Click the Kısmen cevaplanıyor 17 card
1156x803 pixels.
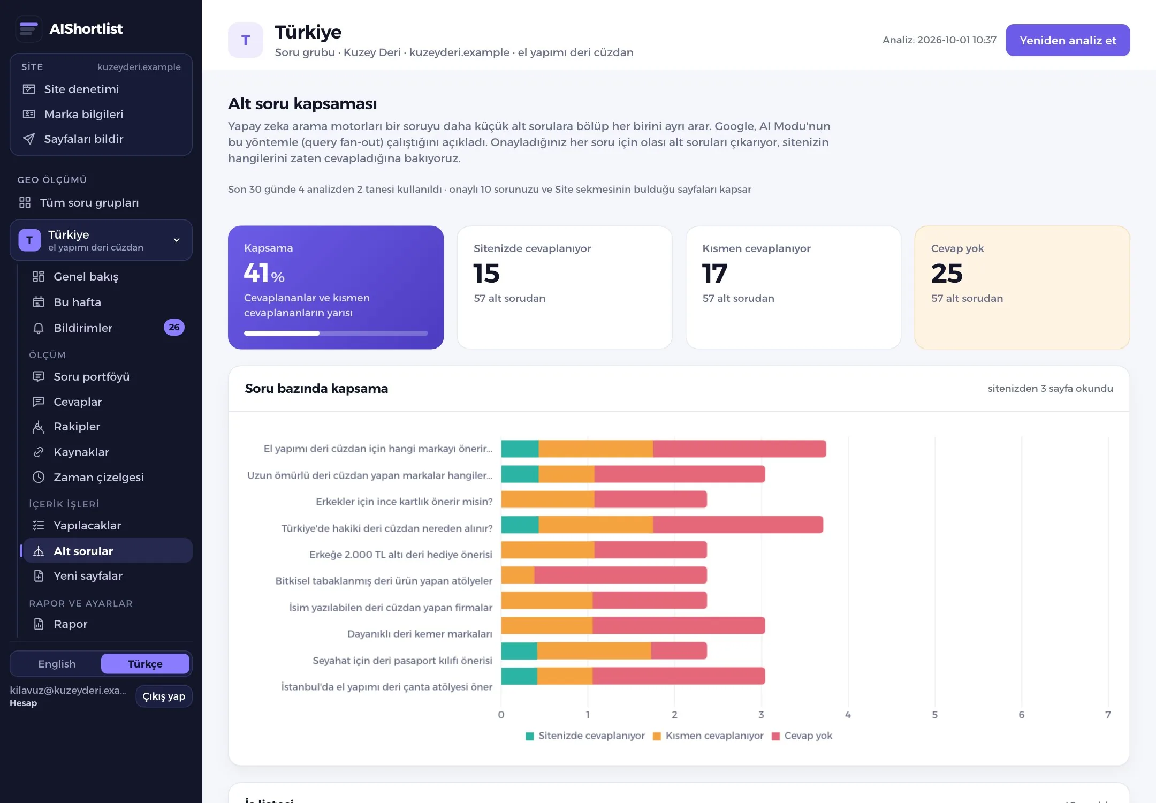793,287
